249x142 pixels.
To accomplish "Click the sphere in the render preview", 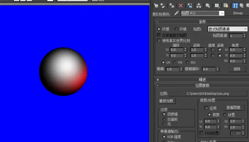I will [x=63, y=71].
